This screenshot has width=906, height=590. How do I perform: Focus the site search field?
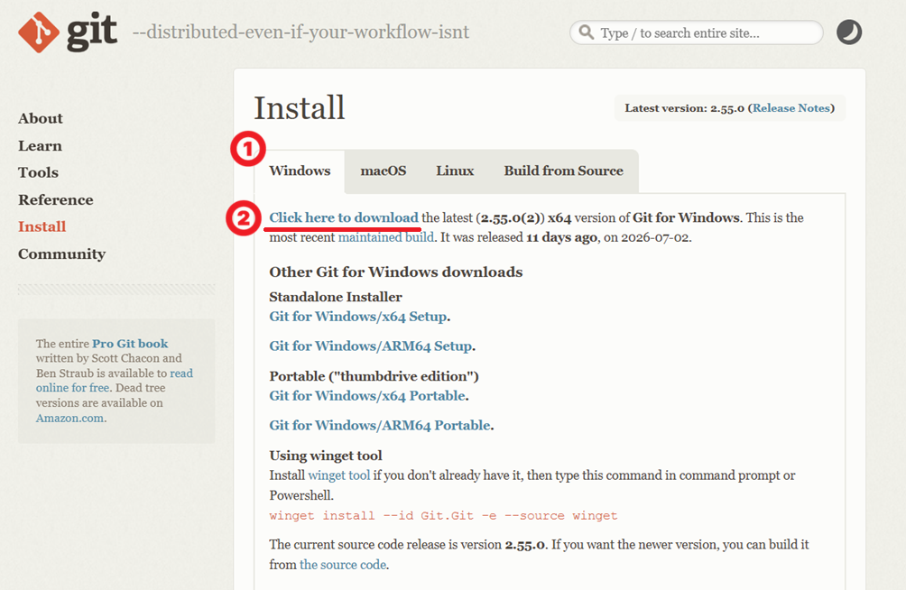[697, 32]
